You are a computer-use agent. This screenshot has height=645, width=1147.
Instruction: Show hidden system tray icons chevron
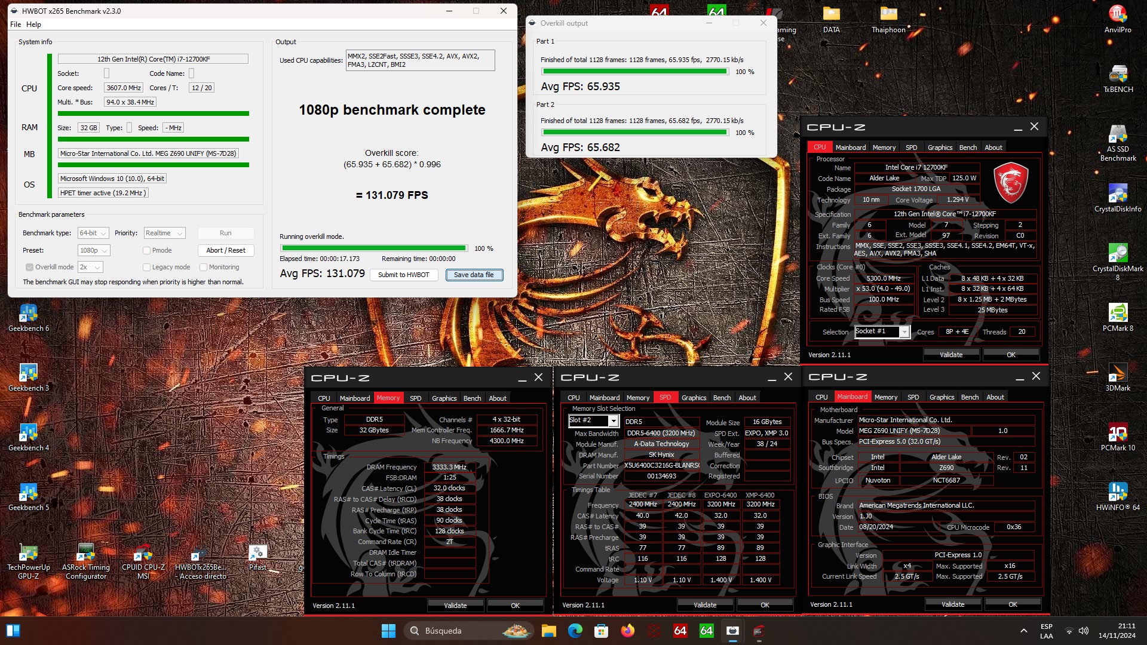1023,631
